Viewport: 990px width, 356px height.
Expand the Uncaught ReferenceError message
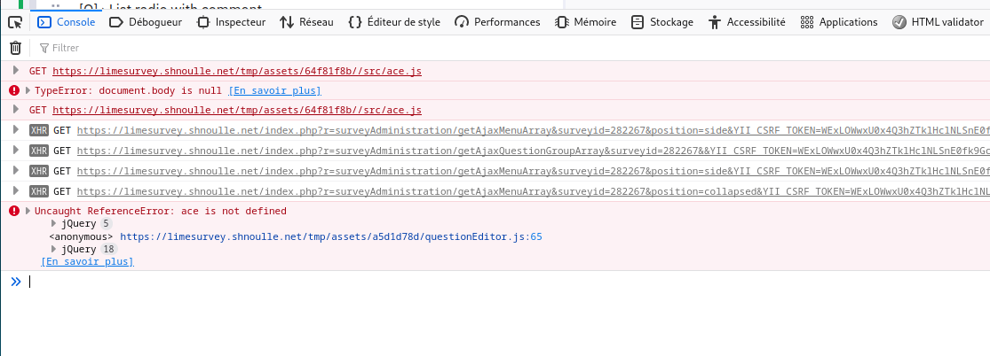(x=28, y=211)
